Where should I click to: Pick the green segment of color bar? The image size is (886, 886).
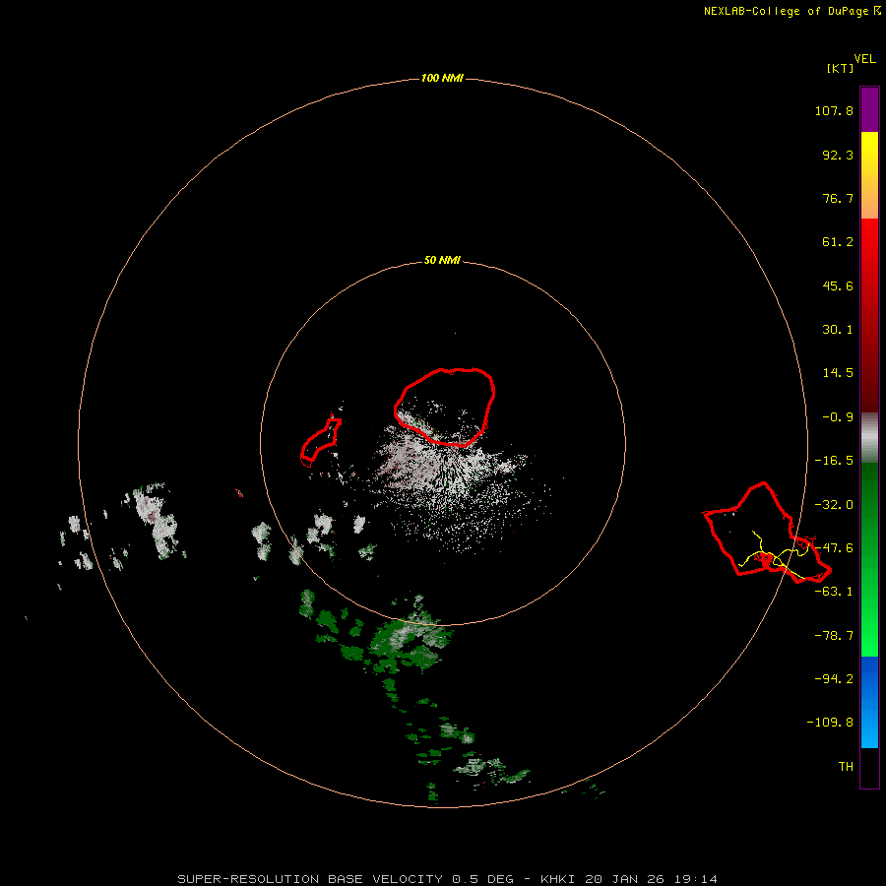pyautogui.click(x=869, y=559)
